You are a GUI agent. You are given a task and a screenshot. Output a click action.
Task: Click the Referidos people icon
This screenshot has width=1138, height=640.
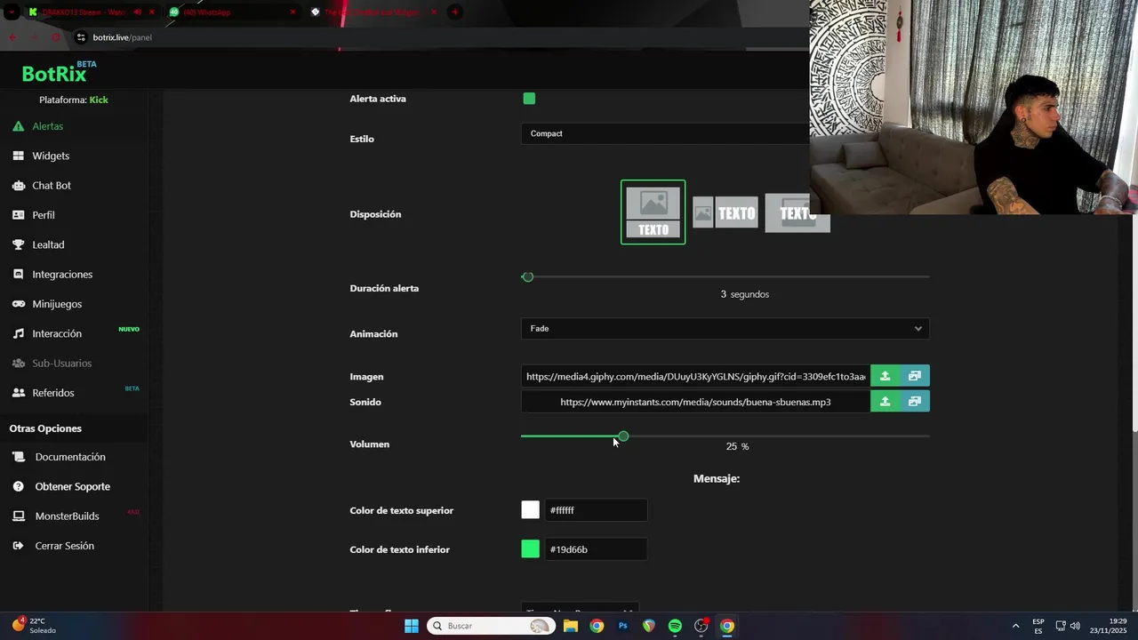[x=18, y=393]
